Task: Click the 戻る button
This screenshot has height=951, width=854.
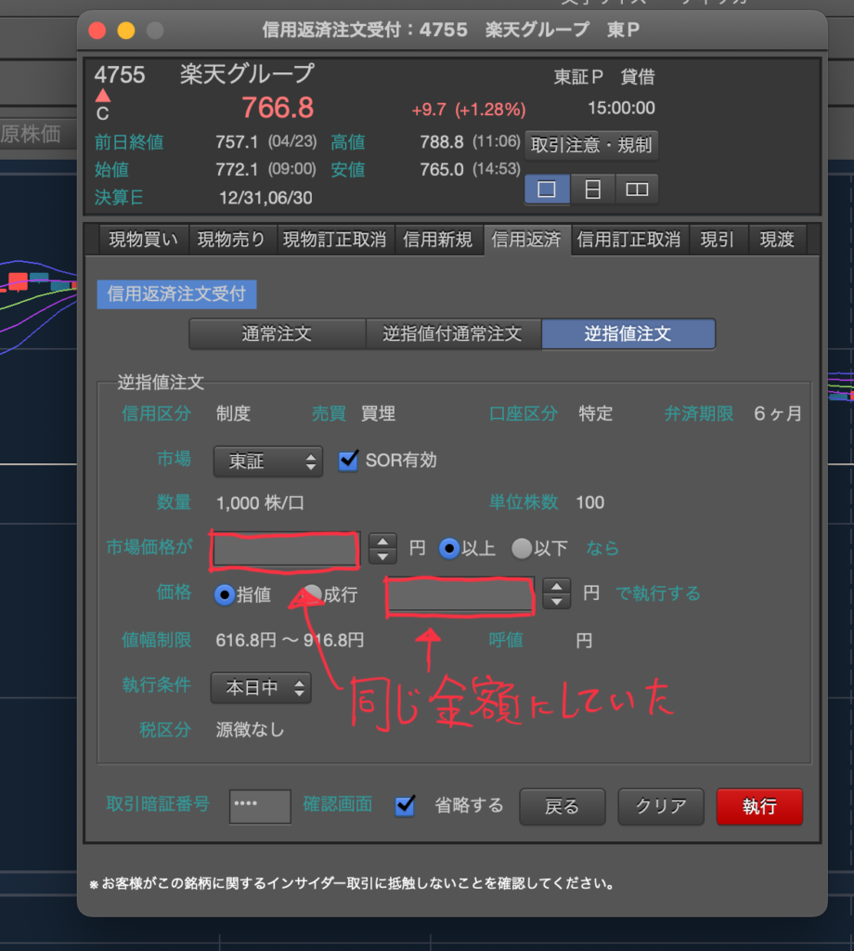Action: click(562, 806)
